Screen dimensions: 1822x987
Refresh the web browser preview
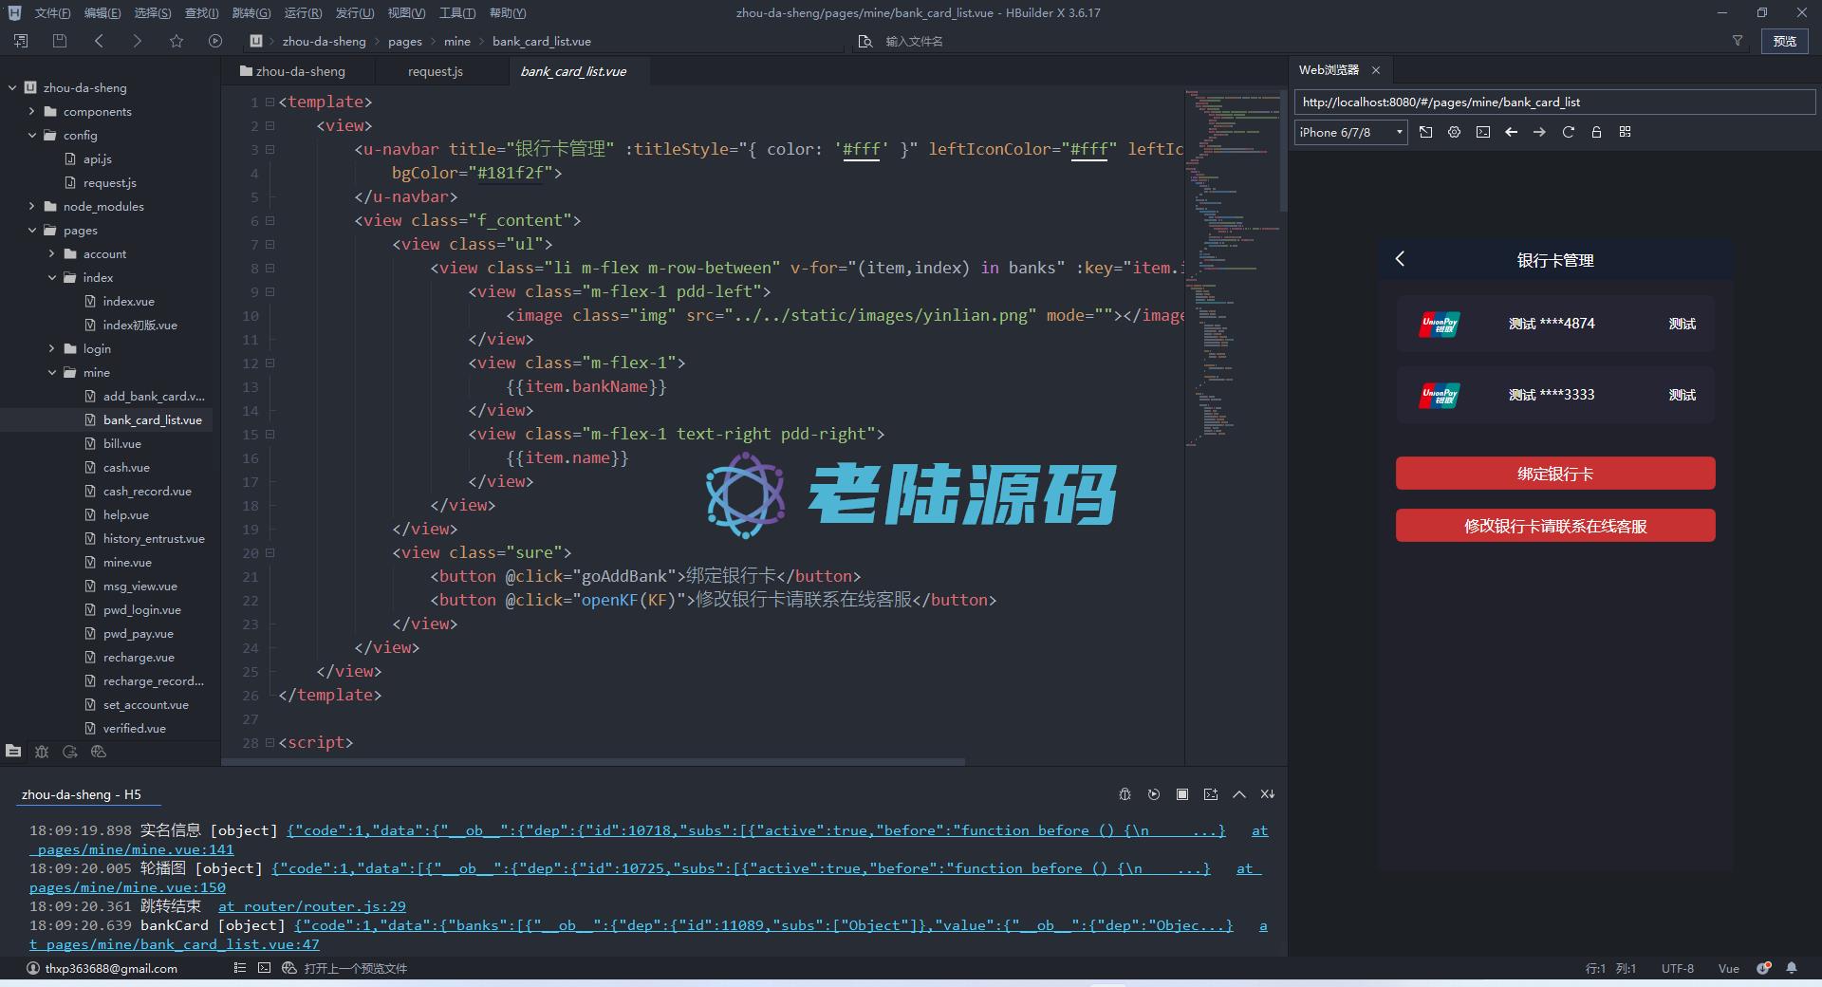tap(1568, 132)
